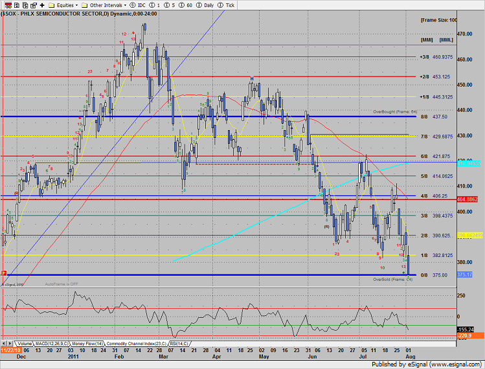Click the black plus icon in toolbar
This screenshot has height=369, width=485.
coord(42,5)
